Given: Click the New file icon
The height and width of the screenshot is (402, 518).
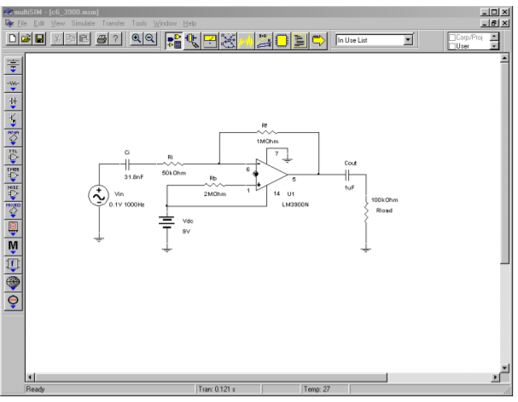Looking at the screenshot, I should (x=13, y=40).
